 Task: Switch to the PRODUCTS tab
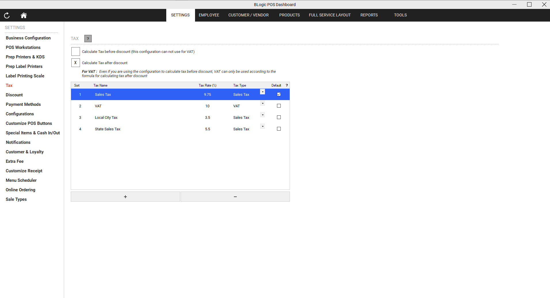click(x=289, y=15)
